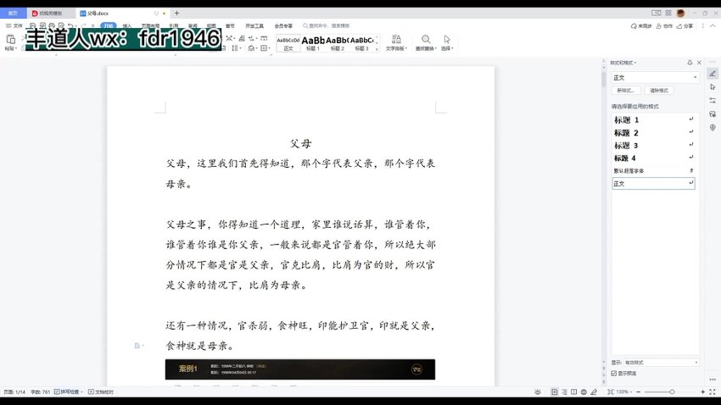
Task: Click the 清除格式 (Clear formatting) button
Action: (x=659, y=91)
